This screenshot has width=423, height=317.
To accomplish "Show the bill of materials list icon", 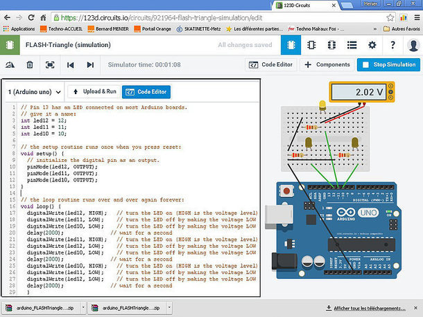I will (352, 45).
